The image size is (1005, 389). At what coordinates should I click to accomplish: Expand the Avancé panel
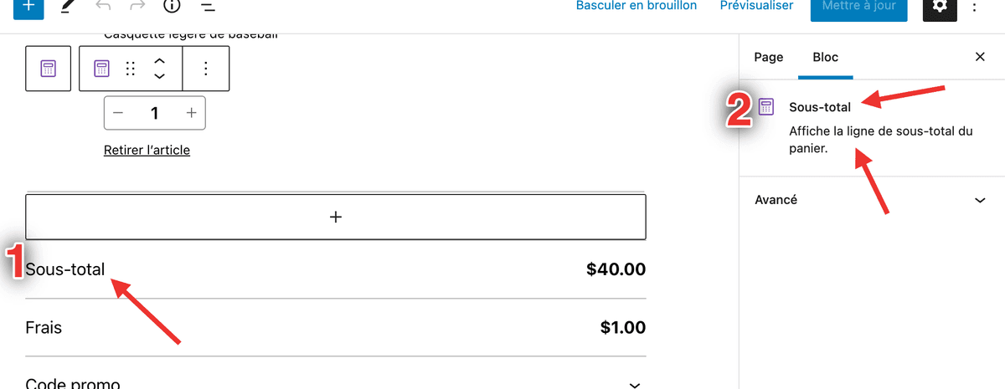coord(872,201)
